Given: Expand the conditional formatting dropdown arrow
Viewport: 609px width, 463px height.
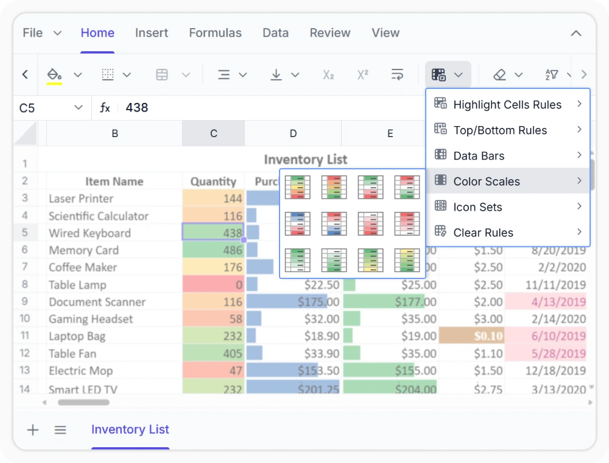Looking at the screenshot, I should coord(459,74).
